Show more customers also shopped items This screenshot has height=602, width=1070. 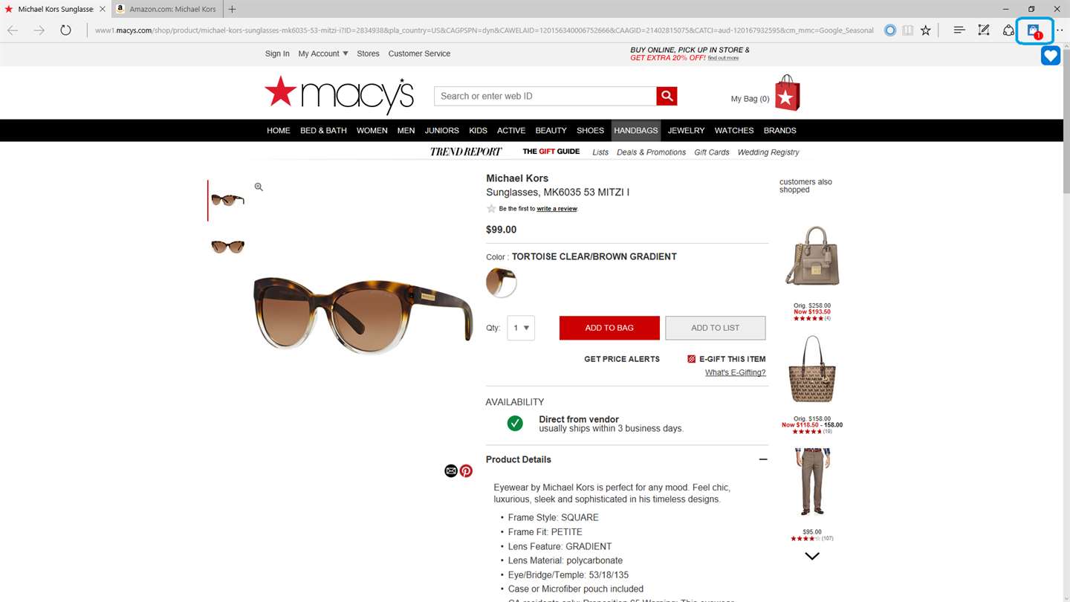(x=812, y=556)
